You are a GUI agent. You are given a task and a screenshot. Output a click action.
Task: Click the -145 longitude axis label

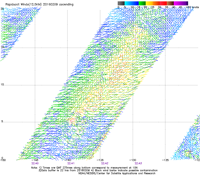pos(35,160)
